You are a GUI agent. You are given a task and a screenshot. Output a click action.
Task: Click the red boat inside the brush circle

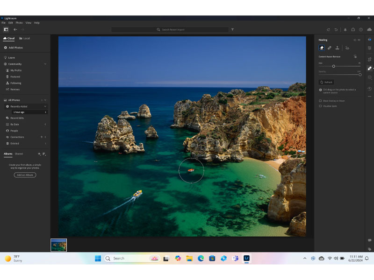(x=191, y=170)
